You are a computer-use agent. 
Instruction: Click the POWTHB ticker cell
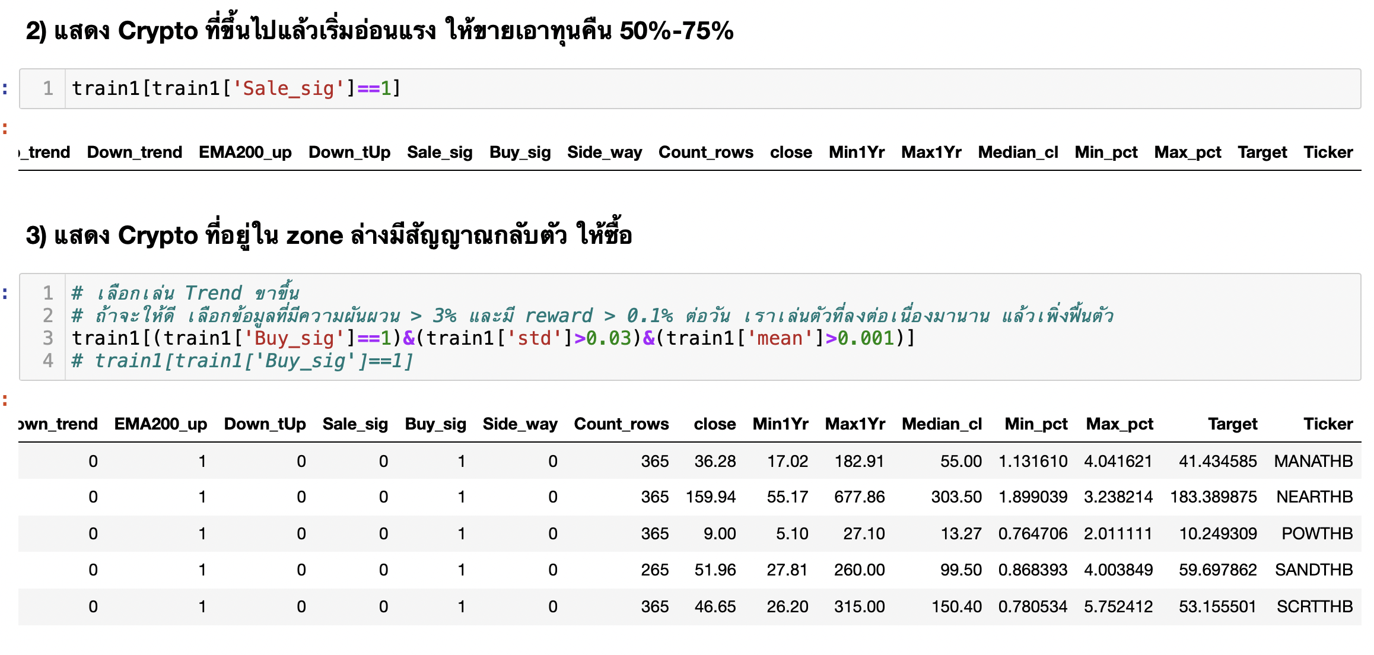(x=1316, y=533)
